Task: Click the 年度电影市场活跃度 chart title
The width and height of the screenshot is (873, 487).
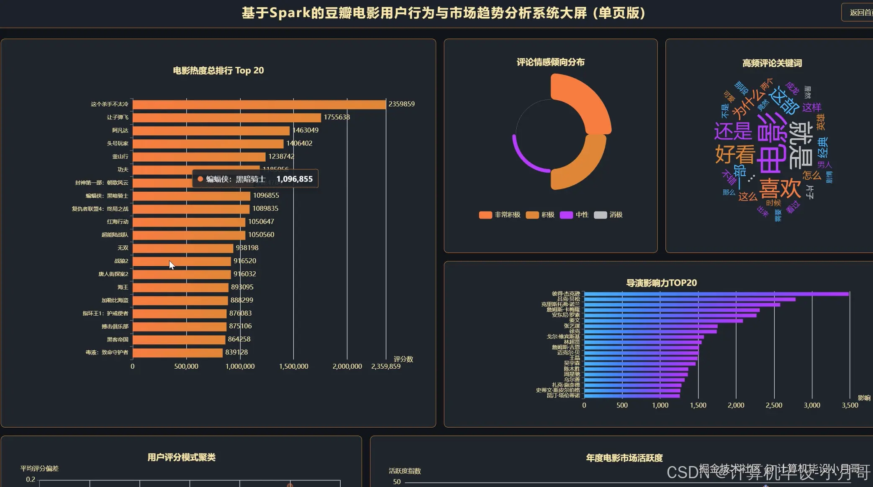Action: point(624,458)
